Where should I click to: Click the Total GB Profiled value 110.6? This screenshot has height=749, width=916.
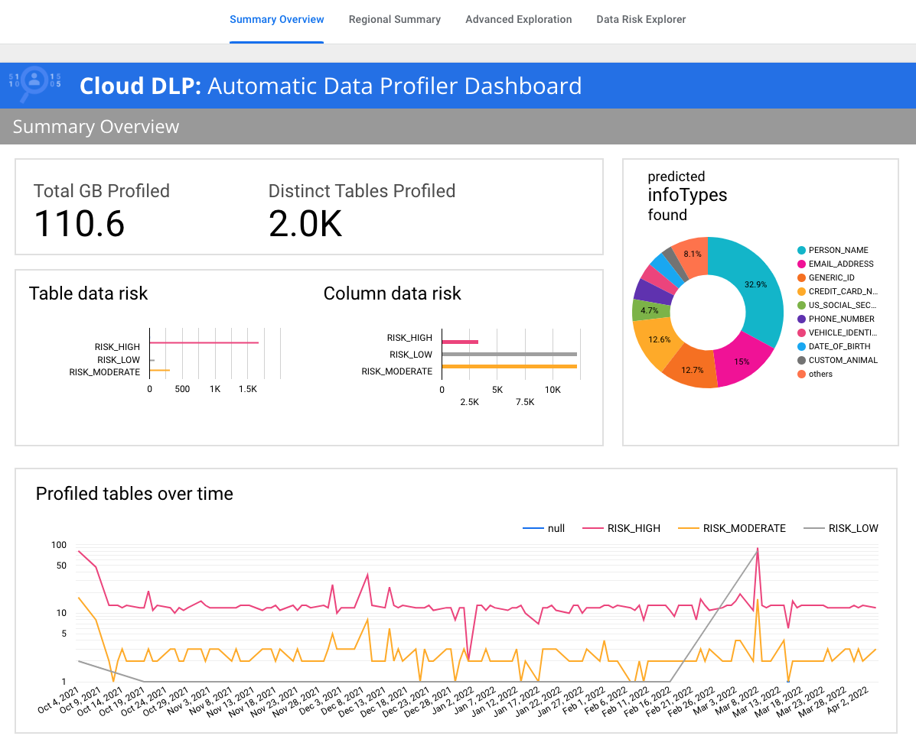coord(80,223)
